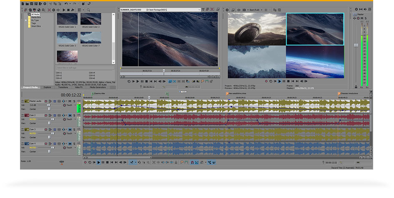Toggle mute on the Master bus
Image resolution: width=394 pixels, height=198 pixels.
[361, 18]
